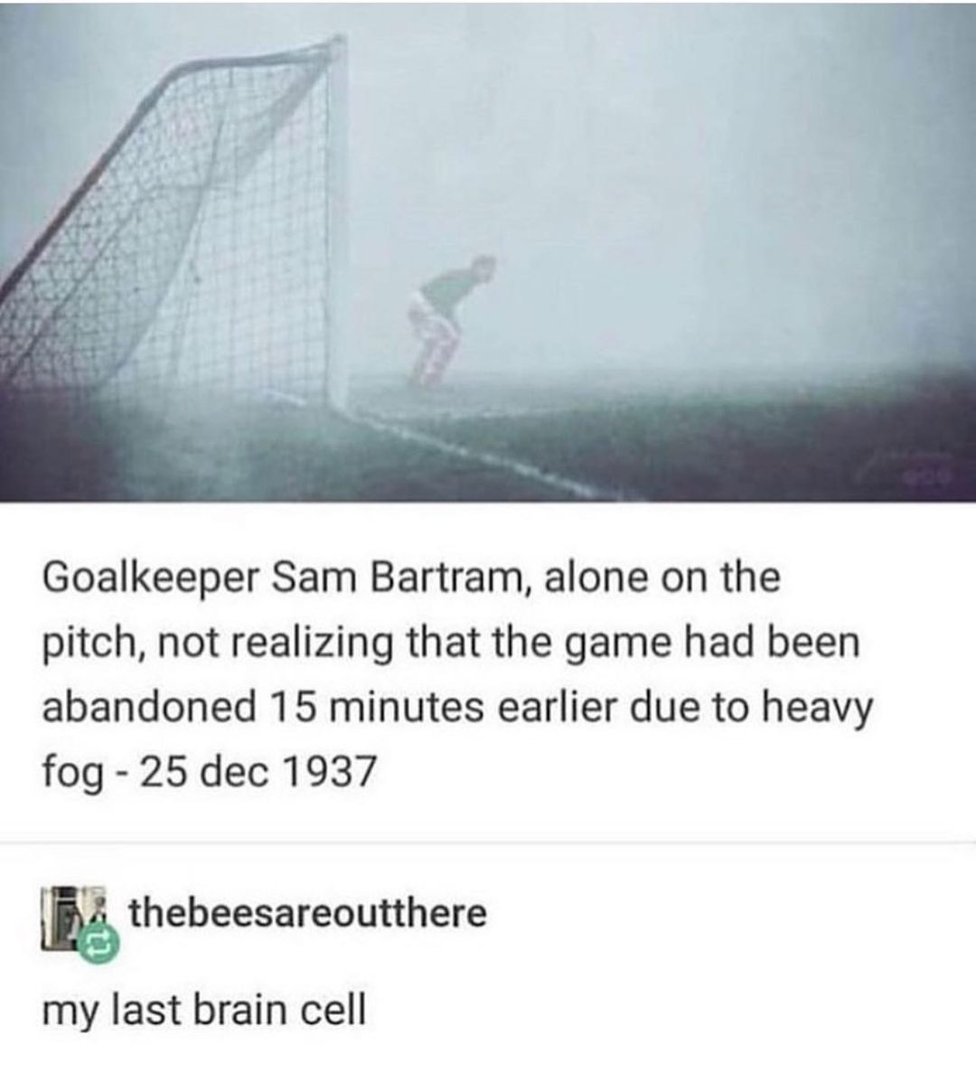Open thebeesareoutthere's avatar thumbnail
Screen dimensions: 976x1073
click(75, 918)
